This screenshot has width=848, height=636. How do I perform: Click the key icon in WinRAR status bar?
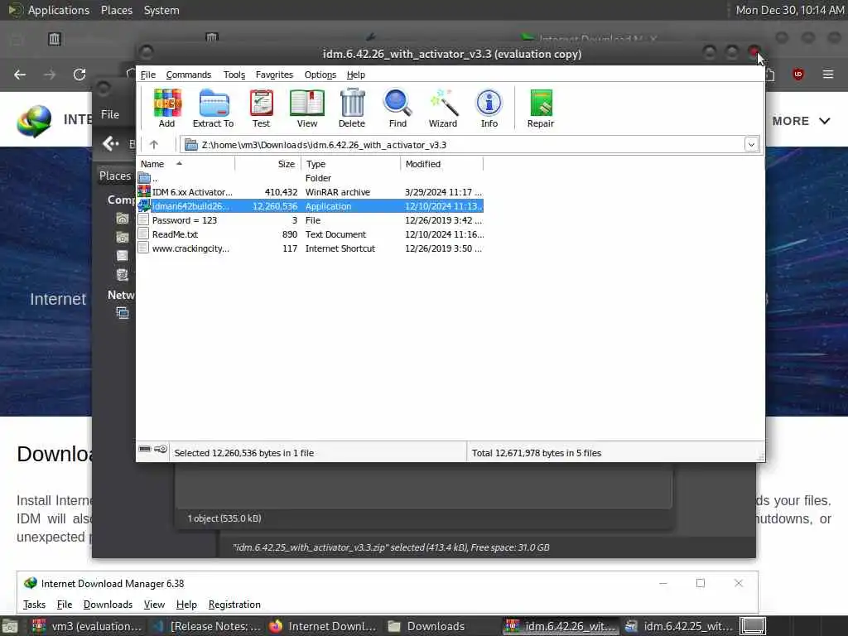tap(161, 449)
